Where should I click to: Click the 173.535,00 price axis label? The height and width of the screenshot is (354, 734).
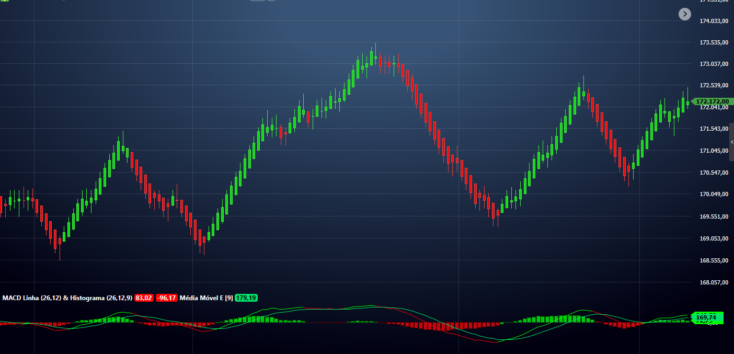point(714,42)
